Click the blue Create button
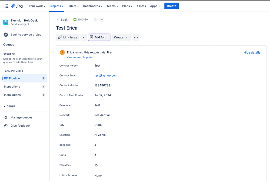This screenshot has width=270, height=181. (x=172, y=6)
